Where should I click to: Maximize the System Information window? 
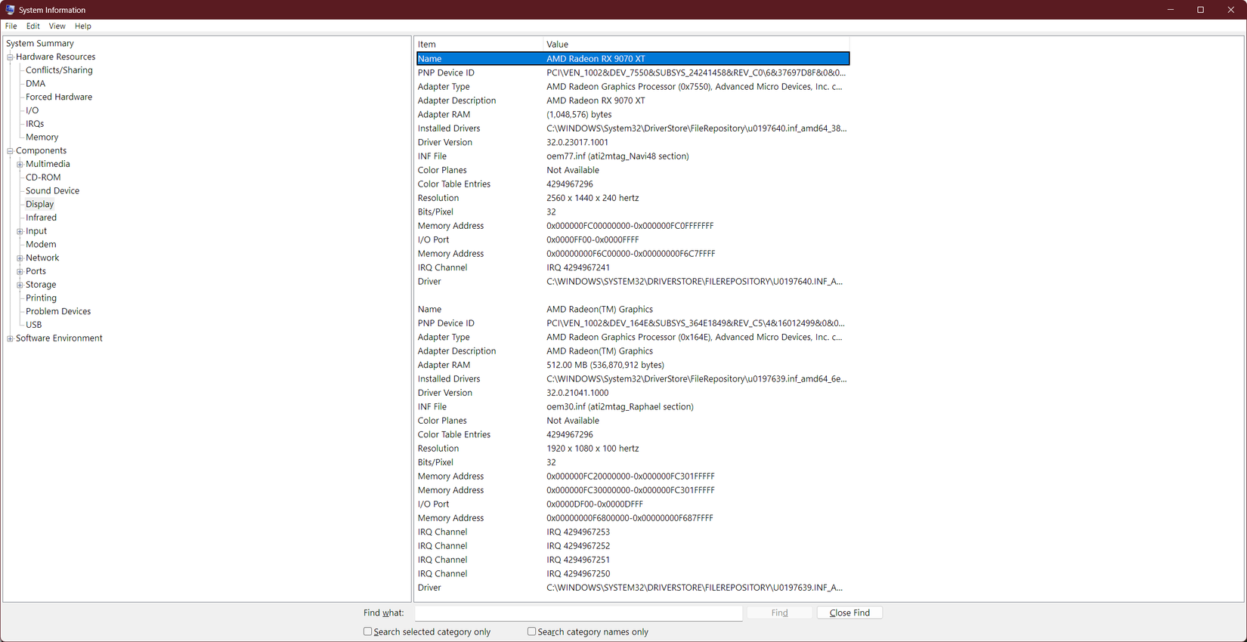pyautogui.click(x=1200, y=10)
